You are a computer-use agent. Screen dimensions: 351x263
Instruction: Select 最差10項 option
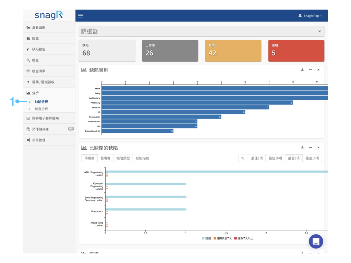pos(312,158)
